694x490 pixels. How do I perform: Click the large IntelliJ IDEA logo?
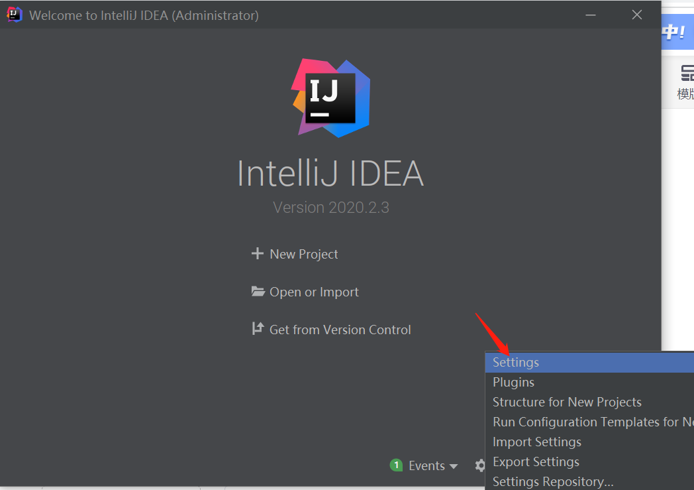[x=331, y=97]
